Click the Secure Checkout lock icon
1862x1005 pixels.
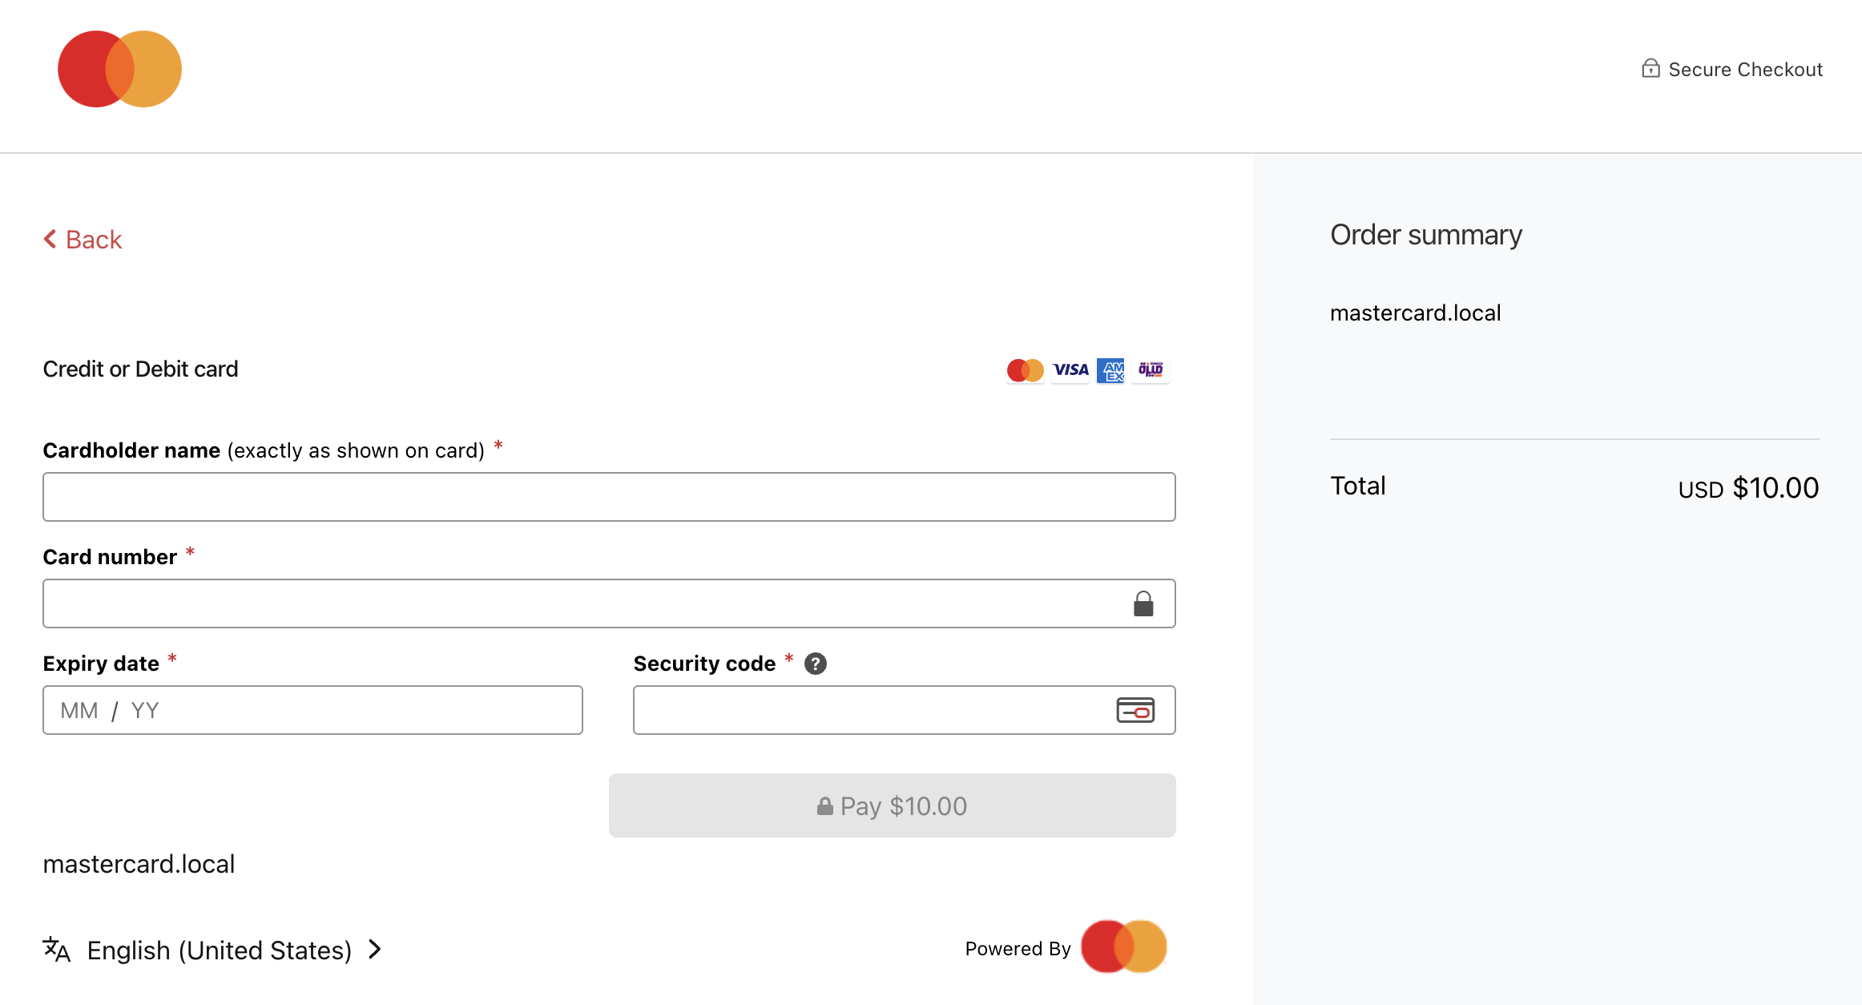tap(1650, 69)
